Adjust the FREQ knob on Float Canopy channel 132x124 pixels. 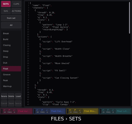(42, 111)
